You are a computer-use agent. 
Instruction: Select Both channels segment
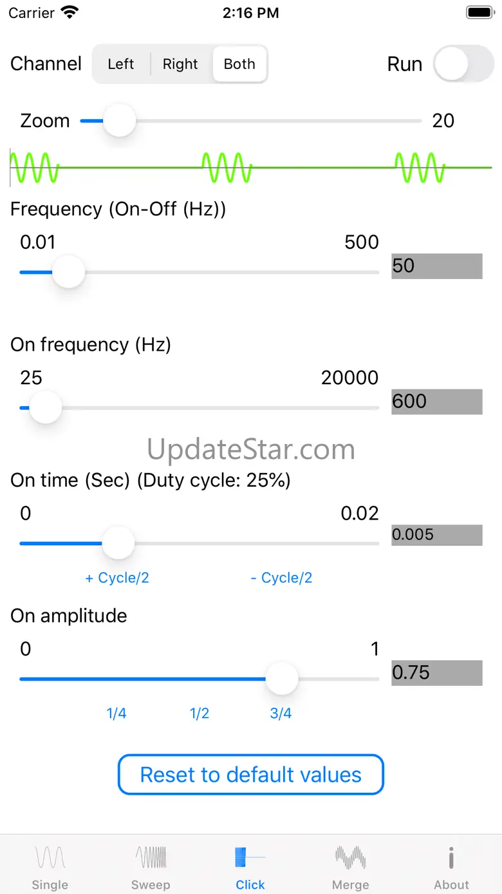click(x=239, y=64)
